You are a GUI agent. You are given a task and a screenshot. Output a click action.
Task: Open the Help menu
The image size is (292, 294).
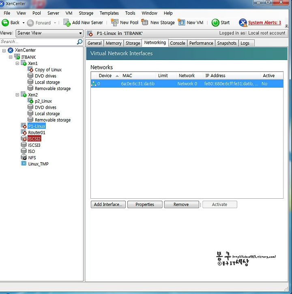click(x=168, y=13)
